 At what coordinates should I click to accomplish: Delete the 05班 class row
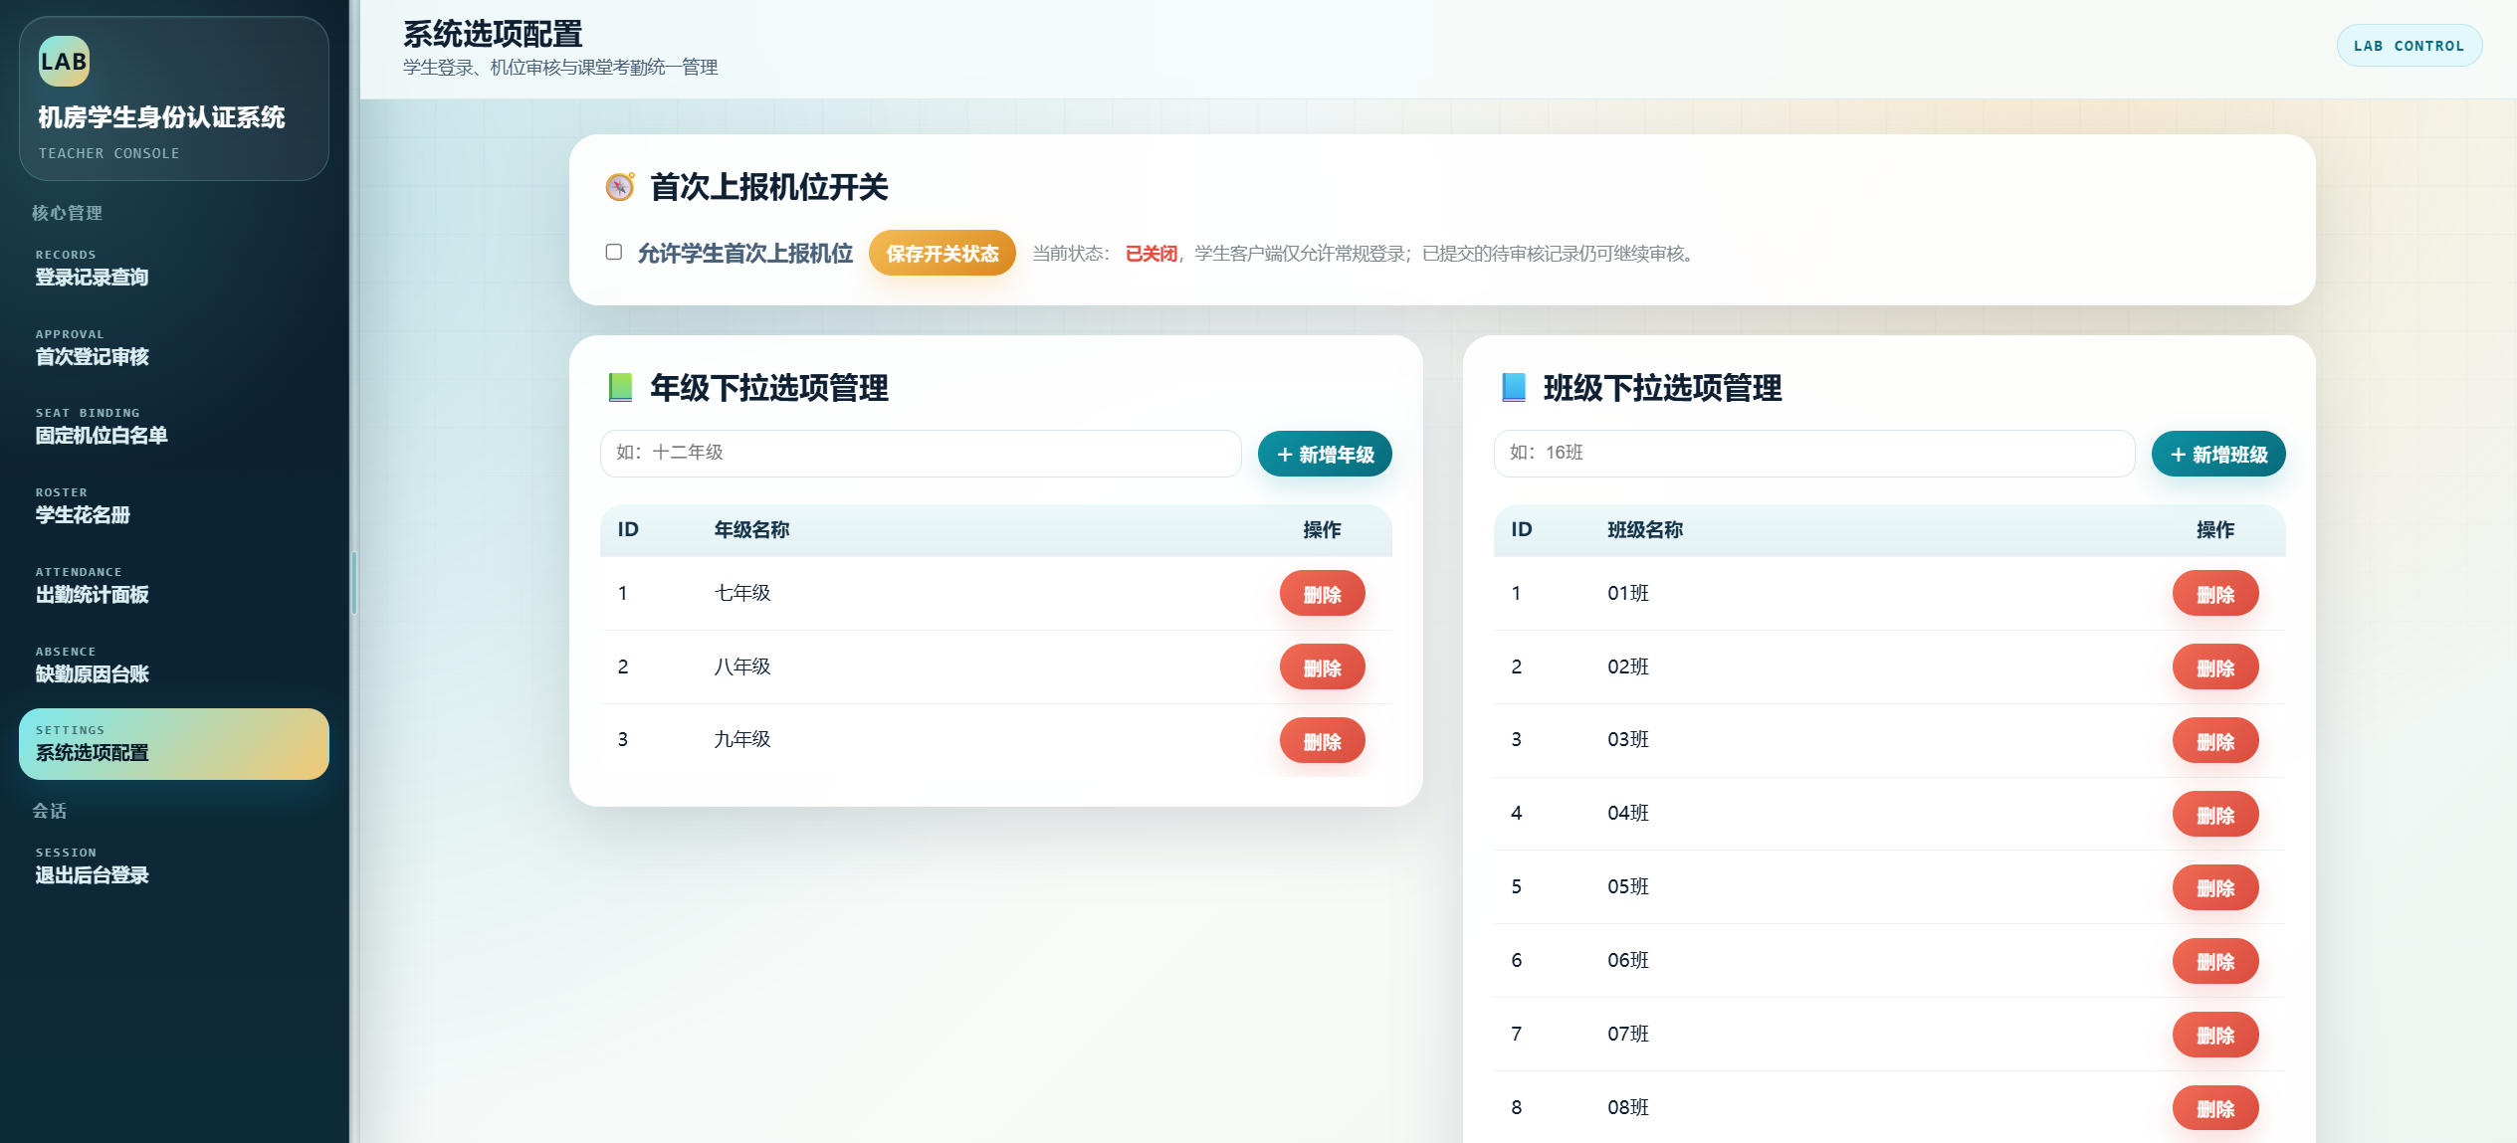tap(2215, 887)
